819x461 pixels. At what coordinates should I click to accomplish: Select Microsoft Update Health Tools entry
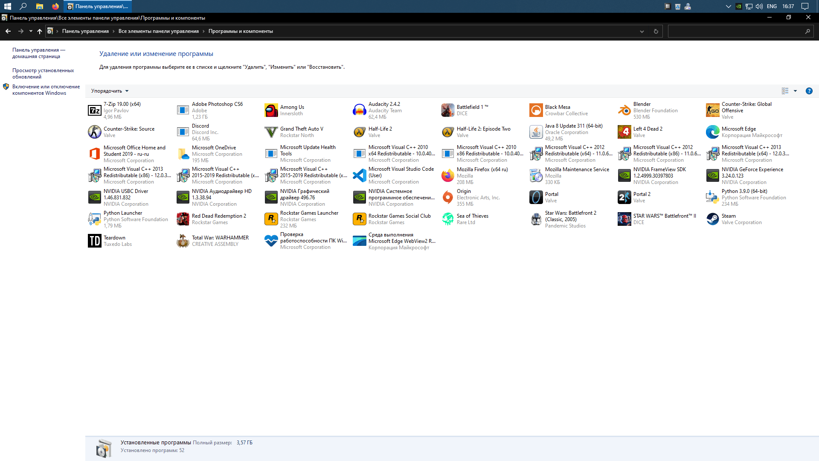pyautogui.click(x=306, y=154)
